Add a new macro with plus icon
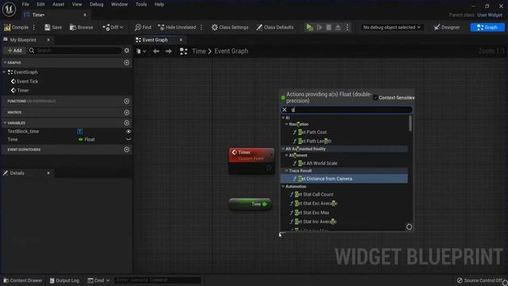Viewport: 508px width, 286px height. pos(127,112)
